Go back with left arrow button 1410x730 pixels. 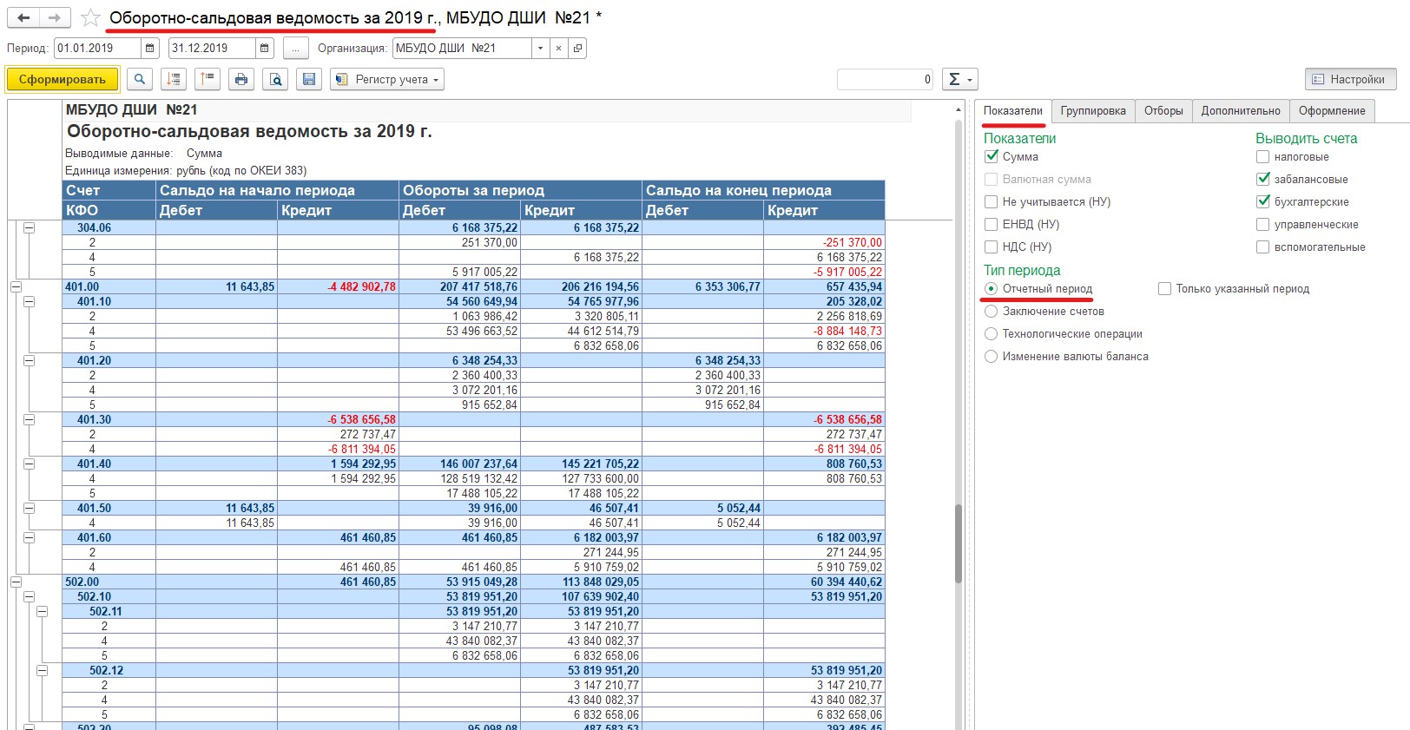(23, 17)
